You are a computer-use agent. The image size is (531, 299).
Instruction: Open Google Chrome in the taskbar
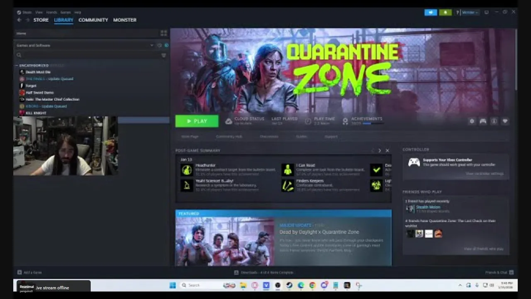(312, 285)
